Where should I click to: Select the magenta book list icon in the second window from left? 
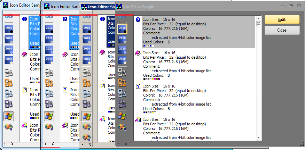click(x=65, y=55)
